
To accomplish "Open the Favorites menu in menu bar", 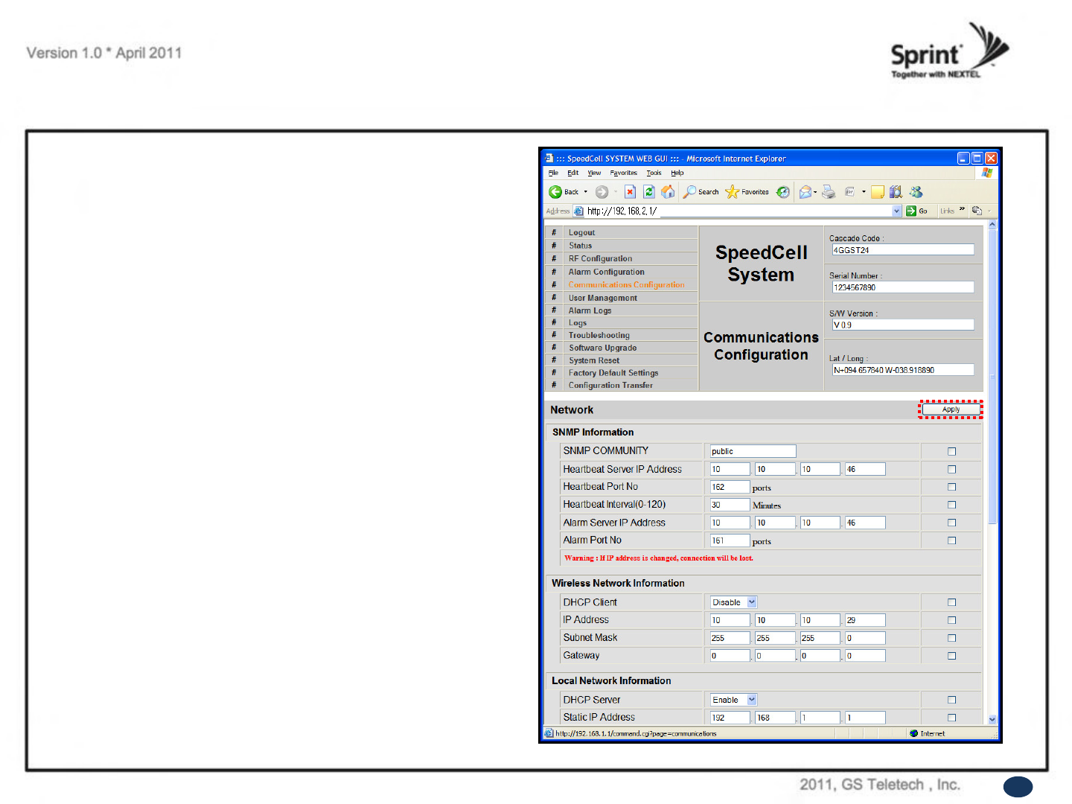I will (624, 173).
